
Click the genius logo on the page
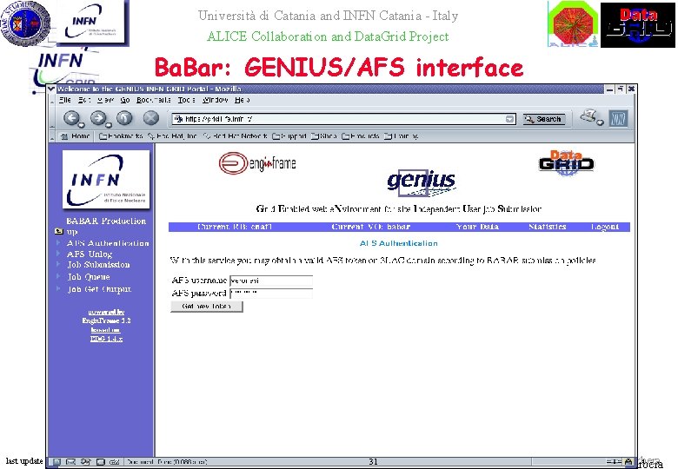tap(422, 182)
